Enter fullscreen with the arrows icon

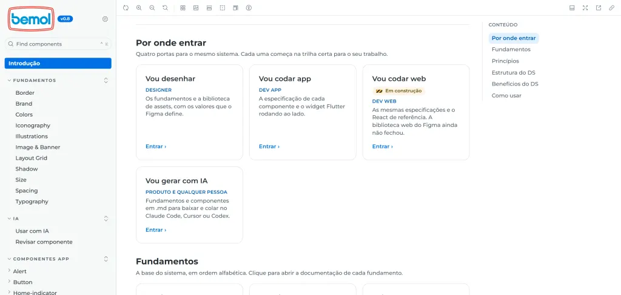(585, 7)
